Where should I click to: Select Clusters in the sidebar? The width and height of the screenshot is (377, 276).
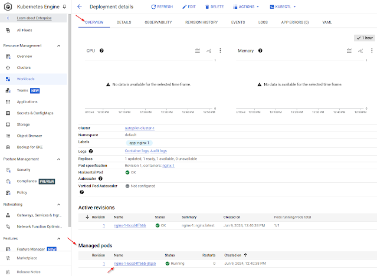25,68
